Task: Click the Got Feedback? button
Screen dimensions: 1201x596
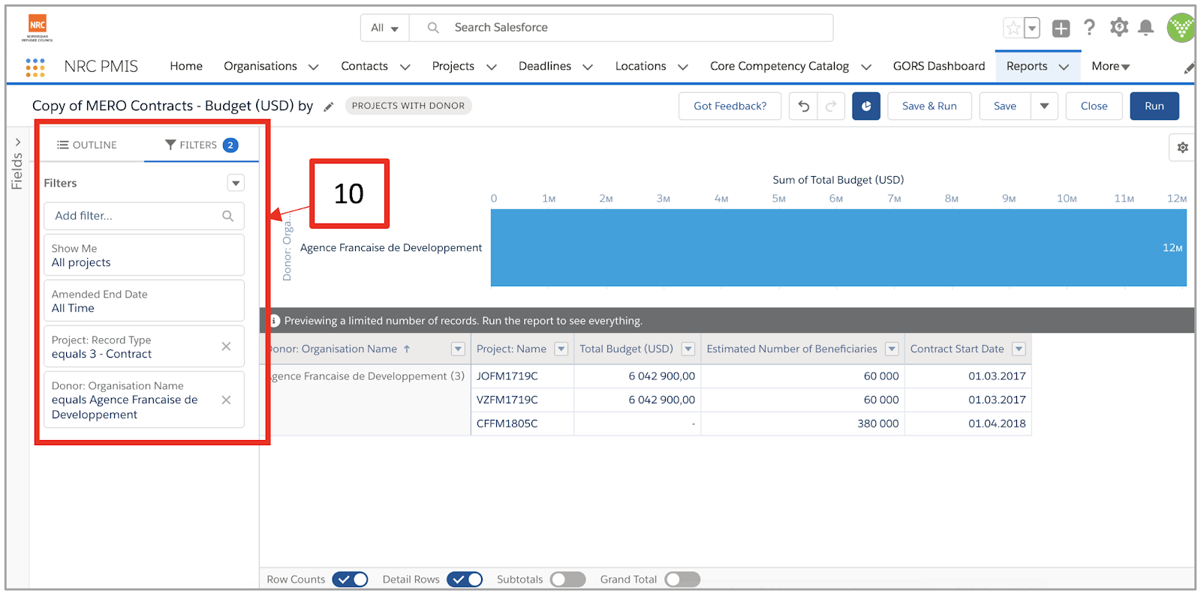Action: [x=730, y=106]
